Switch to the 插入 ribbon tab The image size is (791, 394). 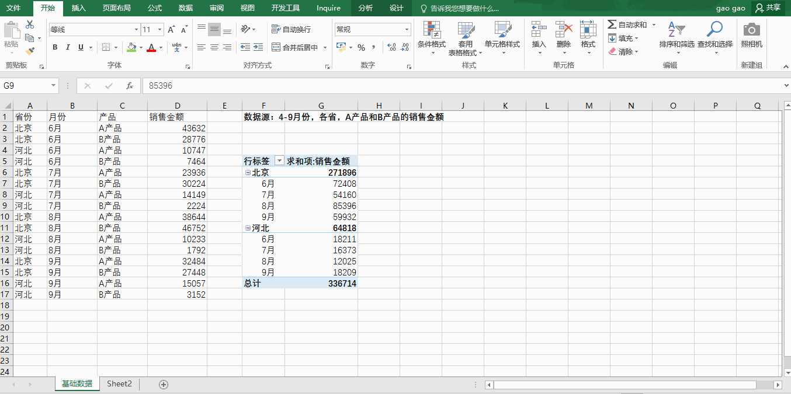[79, 8]
